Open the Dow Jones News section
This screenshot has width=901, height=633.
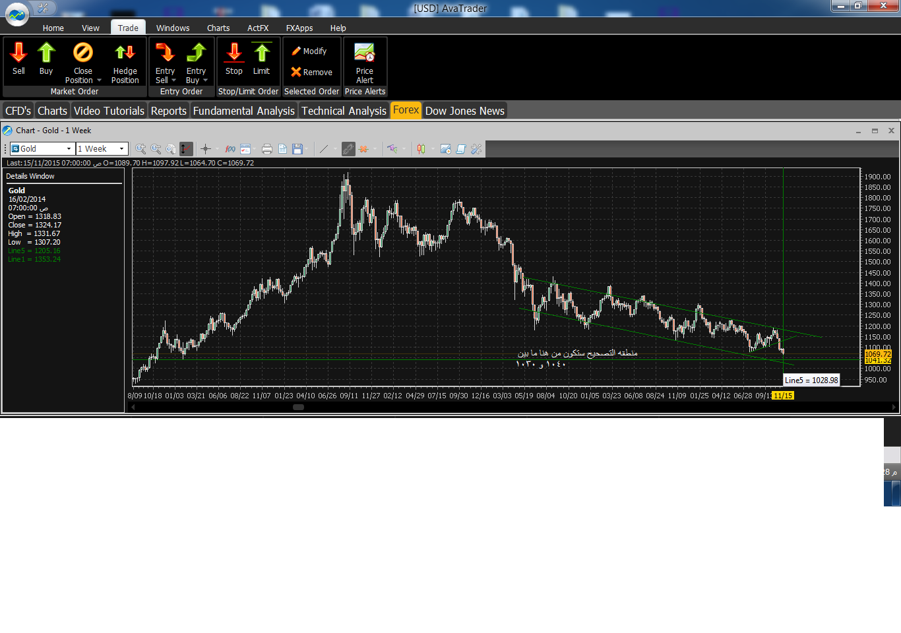coord(465,111)
